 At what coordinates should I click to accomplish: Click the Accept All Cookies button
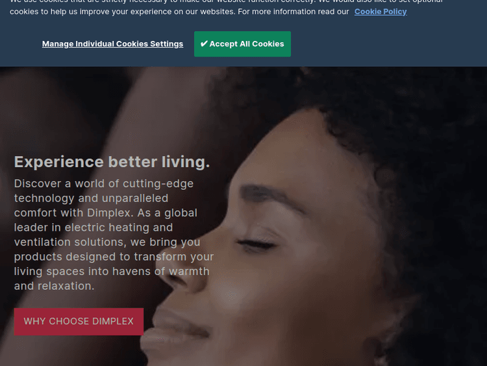point(242,44)
